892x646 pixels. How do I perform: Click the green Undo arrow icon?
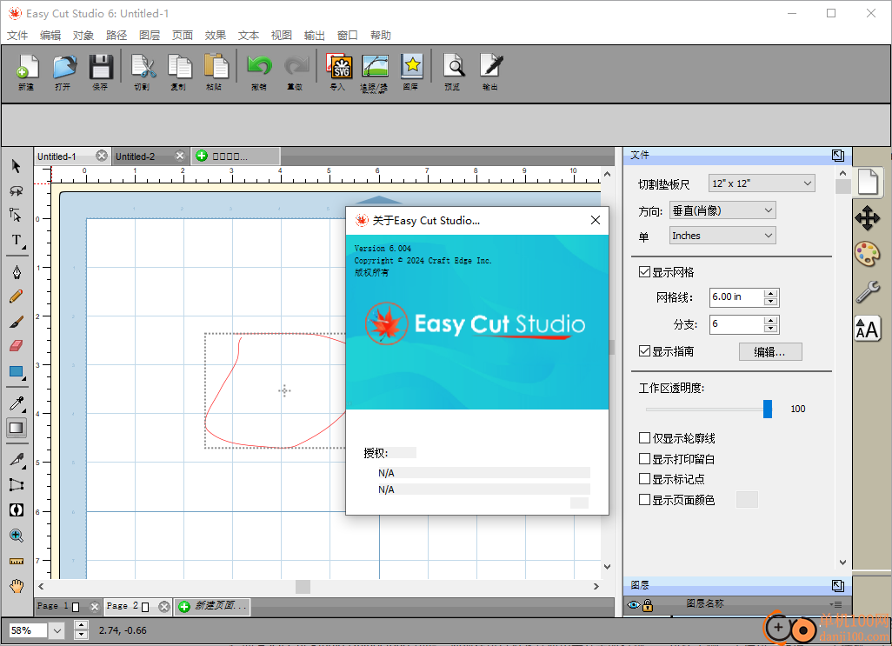(259, 67)
